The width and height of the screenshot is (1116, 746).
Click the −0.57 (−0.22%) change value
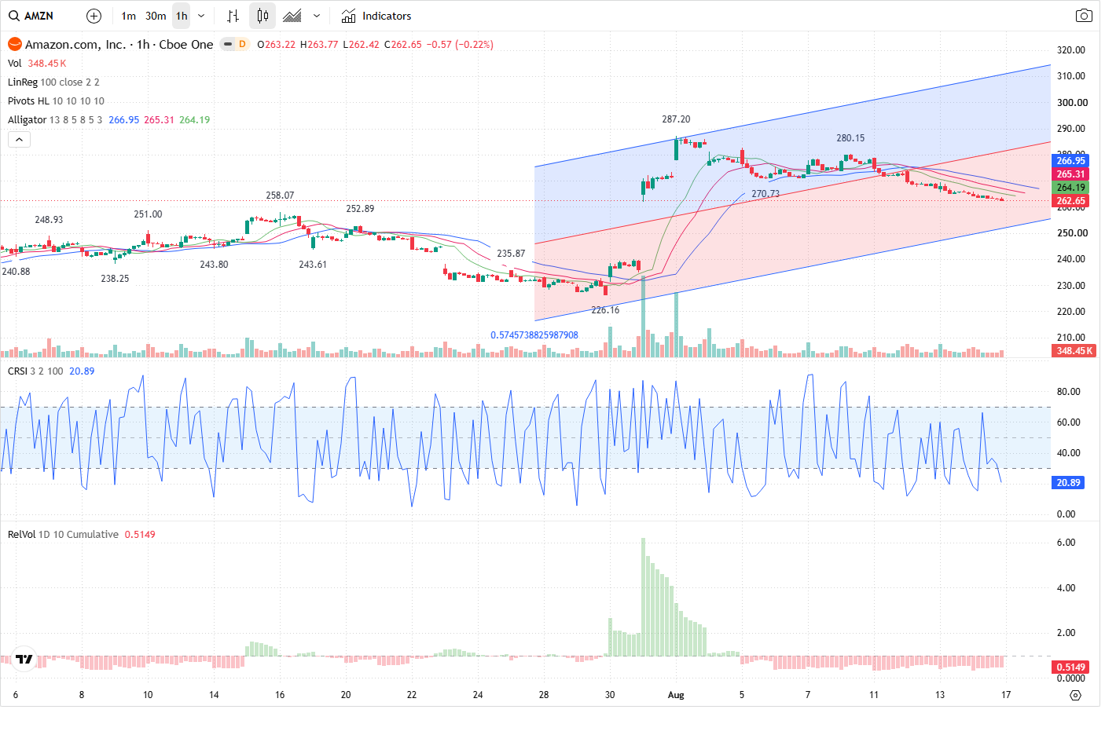(x=461, y=45)
